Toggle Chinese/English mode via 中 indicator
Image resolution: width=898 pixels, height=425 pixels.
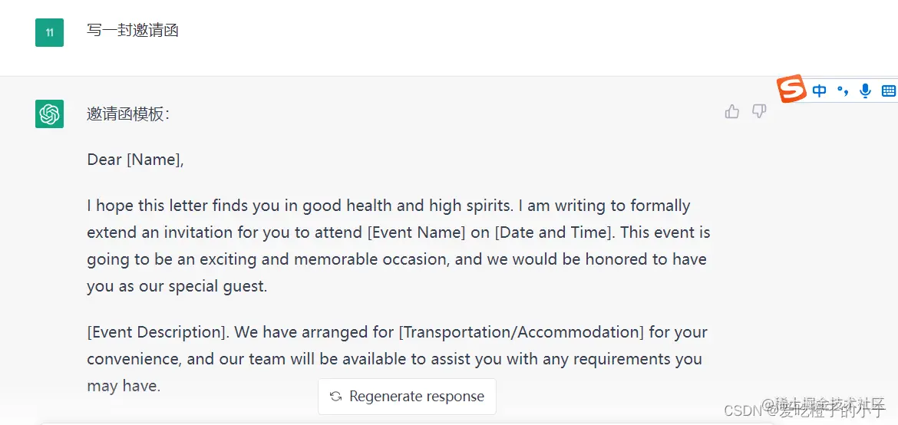pos(820,91)
